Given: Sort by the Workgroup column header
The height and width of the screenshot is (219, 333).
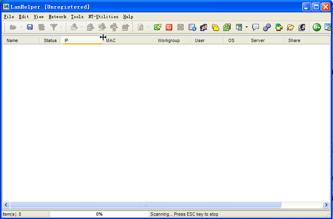Looking at the screenshot, I should pyautogui.click(x=172, y=40).
